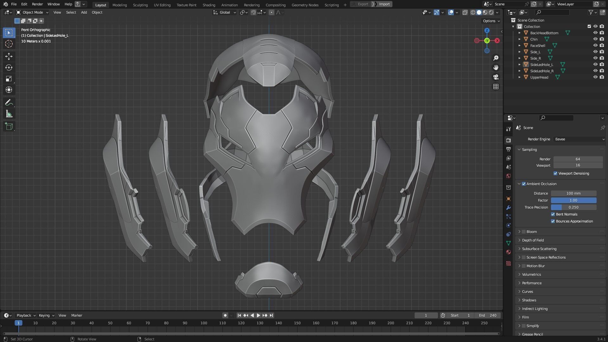The image size is (608, 342).
Task: Play the animation forward
Action: coord(258,315)
